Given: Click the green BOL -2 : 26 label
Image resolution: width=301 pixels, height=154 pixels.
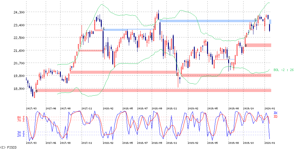Looking at the screenshot, I should (284, 70).
